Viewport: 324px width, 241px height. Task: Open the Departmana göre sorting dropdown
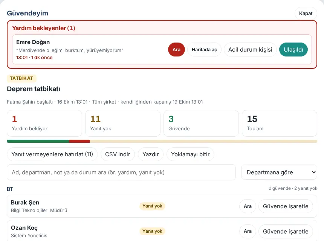(279, 172)
